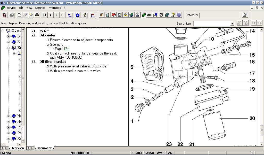Click the note with question mark icon
This screenshot has height=155, width=264.
click(173, 15)
